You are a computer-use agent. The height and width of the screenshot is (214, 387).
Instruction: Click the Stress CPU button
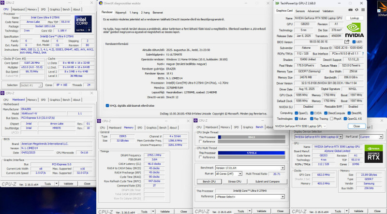tap(235, 182)
